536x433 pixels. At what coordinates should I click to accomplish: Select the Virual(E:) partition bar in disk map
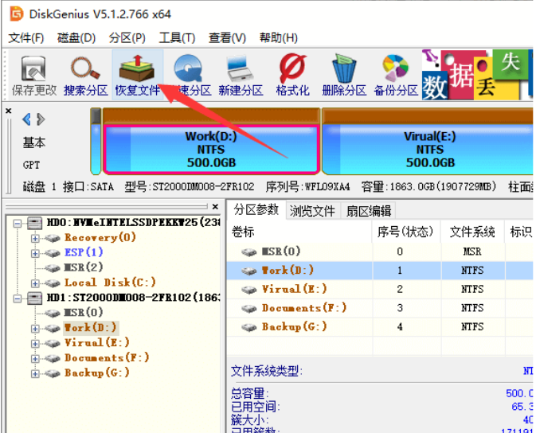pos(428,149)
